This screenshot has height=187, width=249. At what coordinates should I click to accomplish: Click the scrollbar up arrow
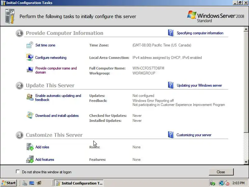point(246,29)
